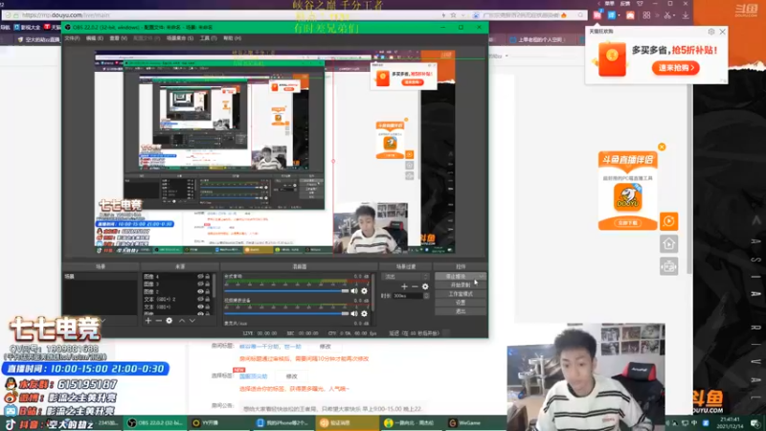This screenshot has width=766, height=431.
Task: Adjust the 台式音响 volume slider
Action: 286,291
